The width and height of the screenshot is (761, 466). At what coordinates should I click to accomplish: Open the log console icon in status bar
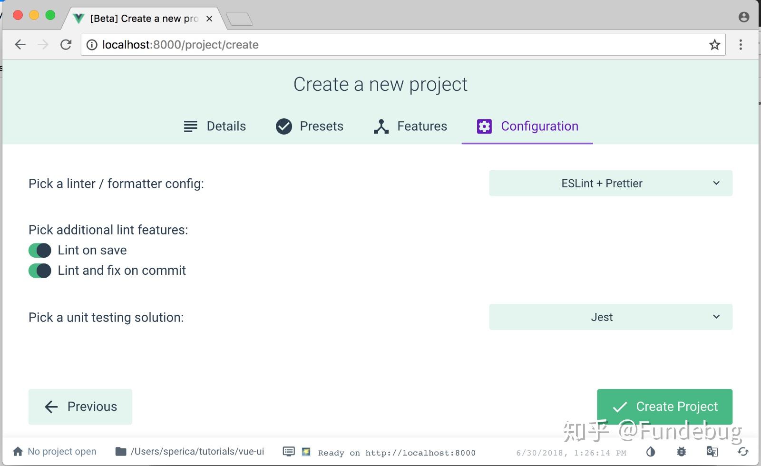point(289,452)
